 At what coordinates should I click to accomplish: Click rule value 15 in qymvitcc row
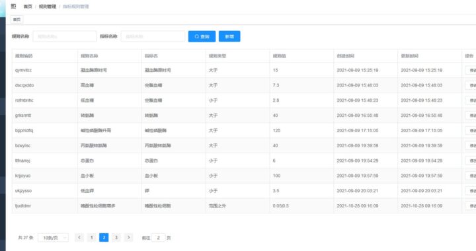click(275, 70)
